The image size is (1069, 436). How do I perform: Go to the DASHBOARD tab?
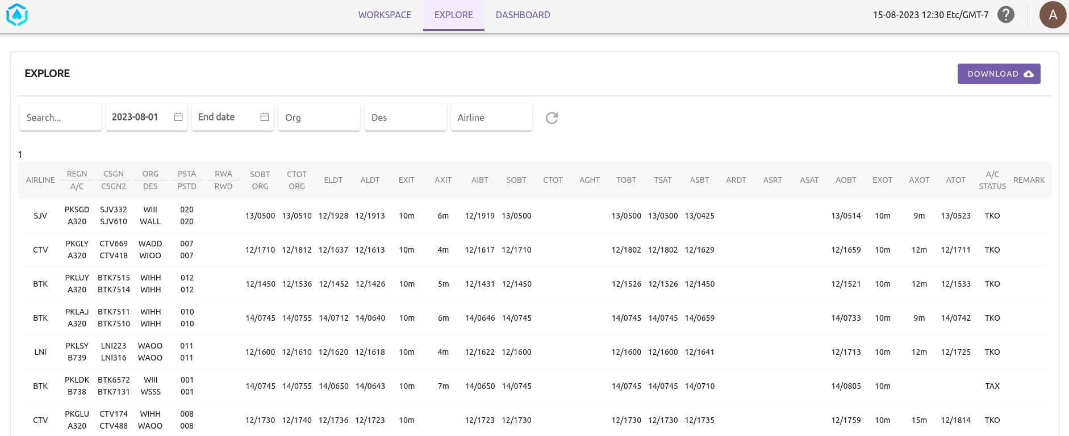pyautogui.click(x=523, y=15)
